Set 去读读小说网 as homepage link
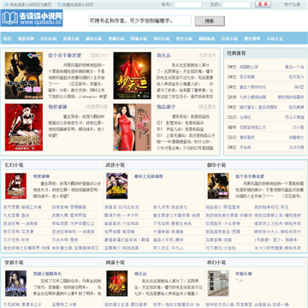 pos(31,5)
